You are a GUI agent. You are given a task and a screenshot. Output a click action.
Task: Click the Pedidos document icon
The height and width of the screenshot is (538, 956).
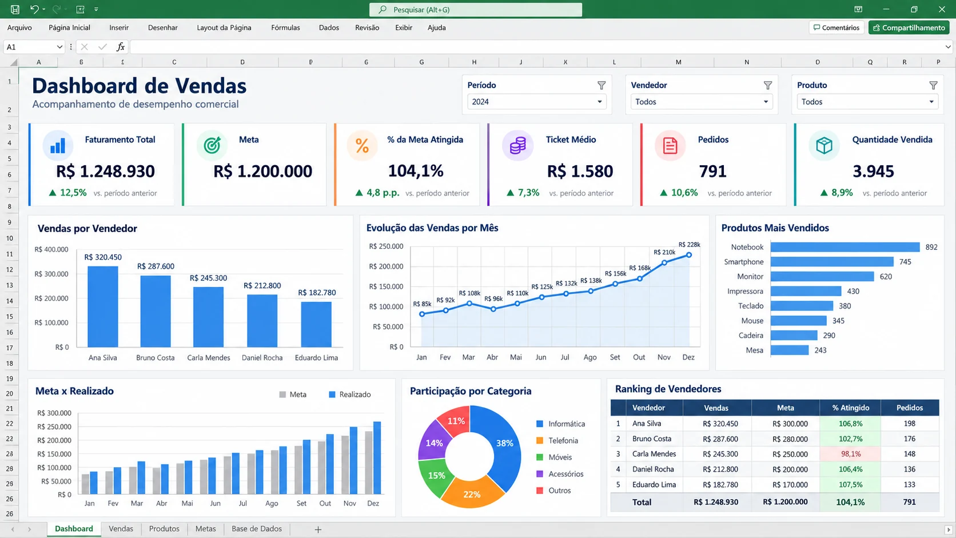[x=670, y=145]
